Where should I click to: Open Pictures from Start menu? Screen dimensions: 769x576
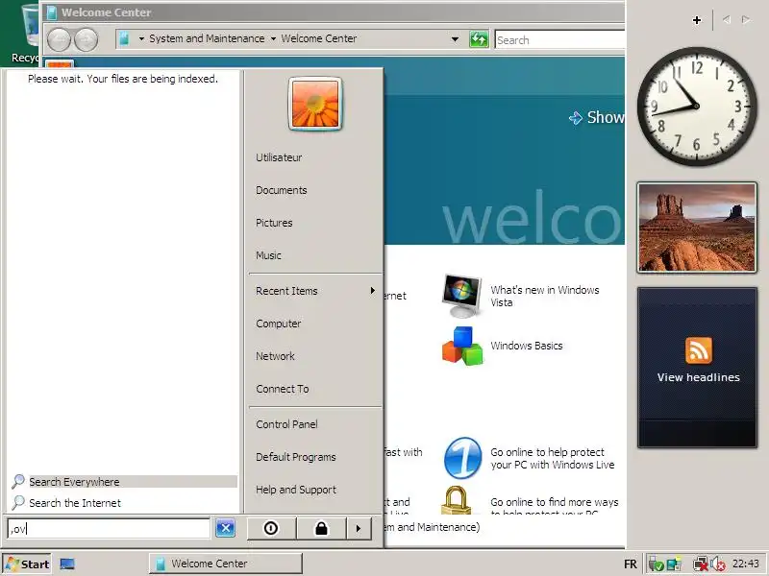click(x=274, y=223)
